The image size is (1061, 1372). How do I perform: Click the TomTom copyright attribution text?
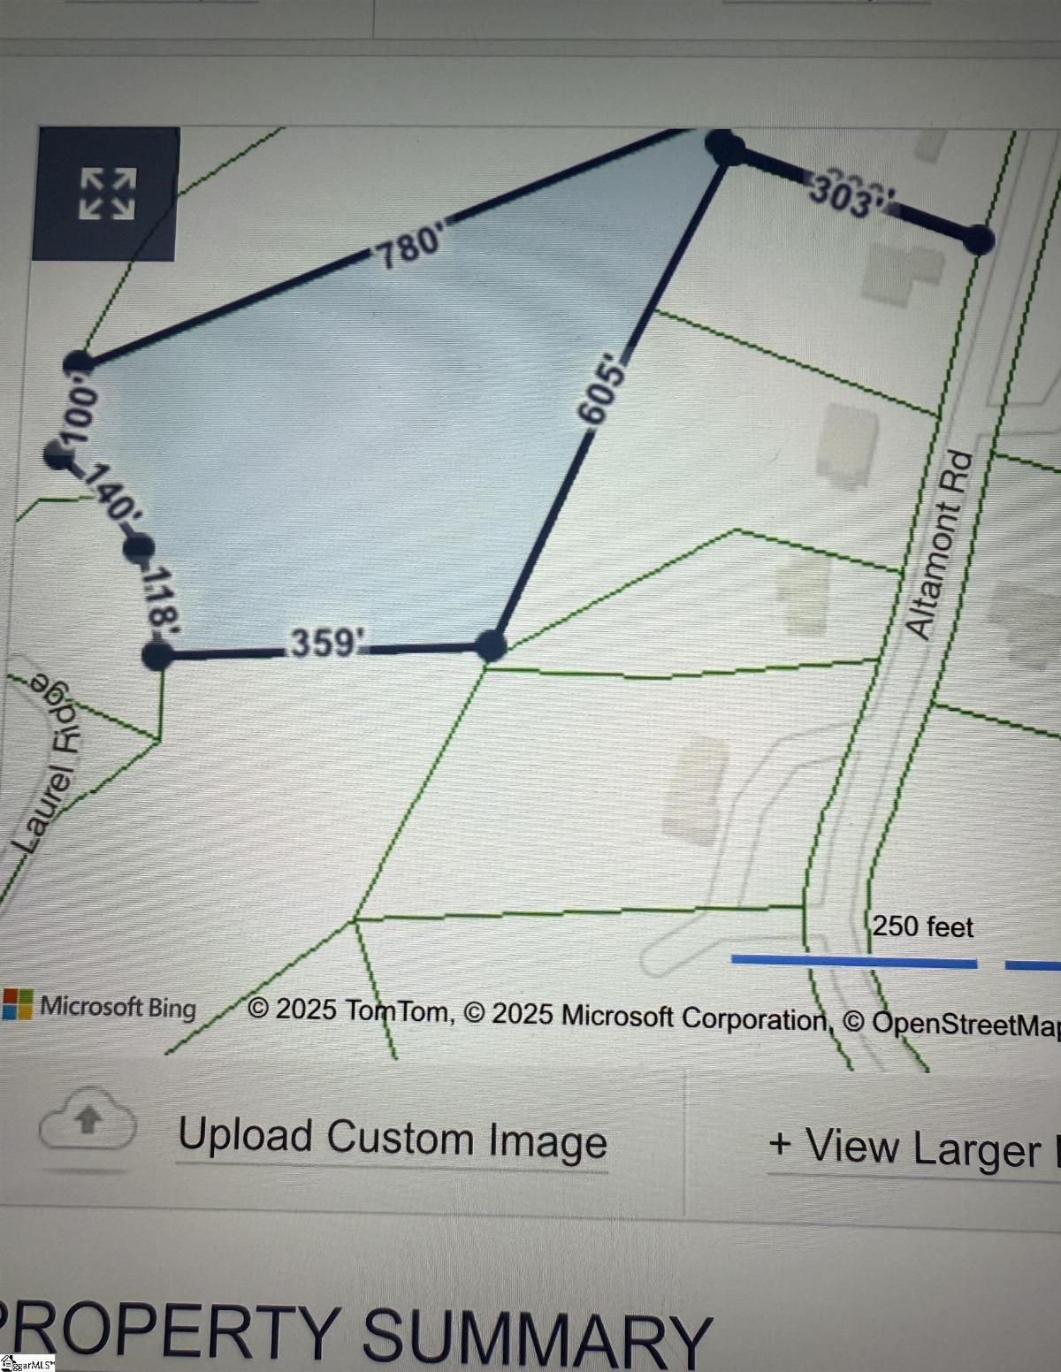pyautogui.click(x=350, y=1009)
